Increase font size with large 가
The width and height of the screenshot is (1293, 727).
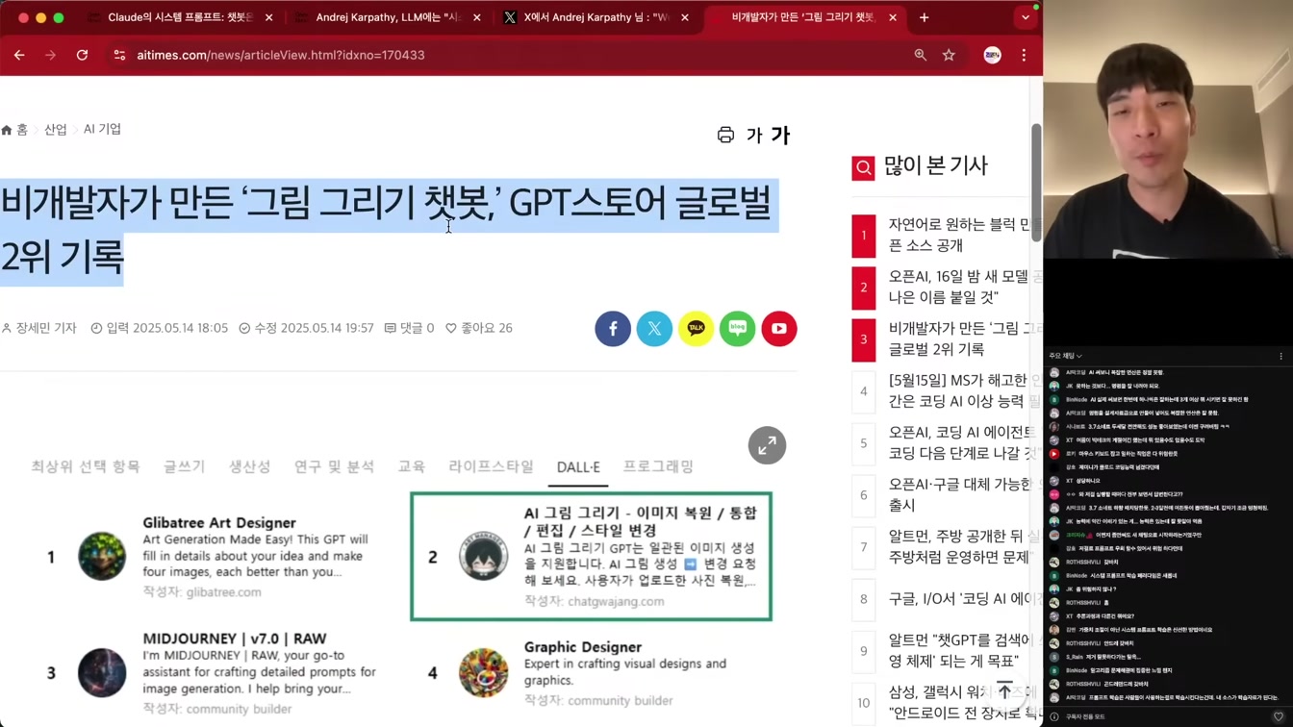tap(780, 136)
